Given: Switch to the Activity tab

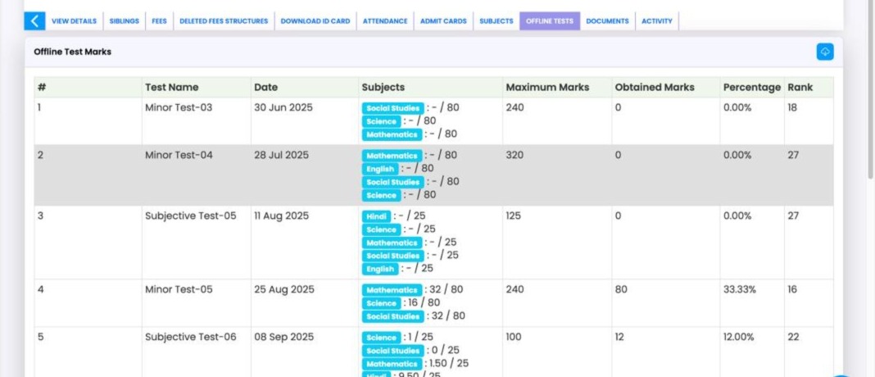Looking at the screenshot, I should click(x=657, y=21).
